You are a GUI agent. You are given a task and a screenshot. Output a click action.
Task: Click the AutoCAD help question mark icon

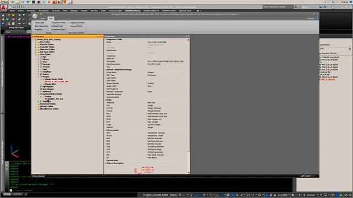[x=333, y=7]
